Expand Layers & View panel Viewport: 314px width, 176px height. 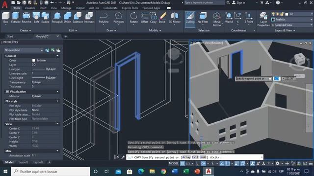coord(285,30)
